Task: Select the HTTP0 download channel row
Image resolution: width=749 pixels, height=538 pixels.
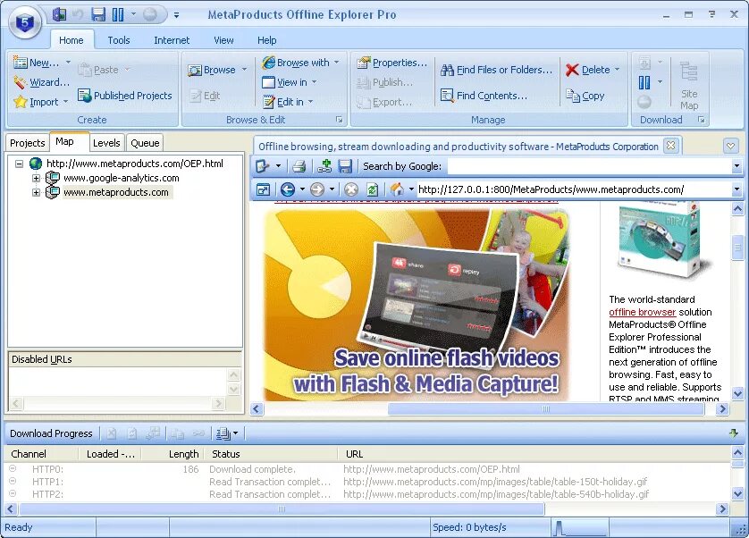Action: 367,469
